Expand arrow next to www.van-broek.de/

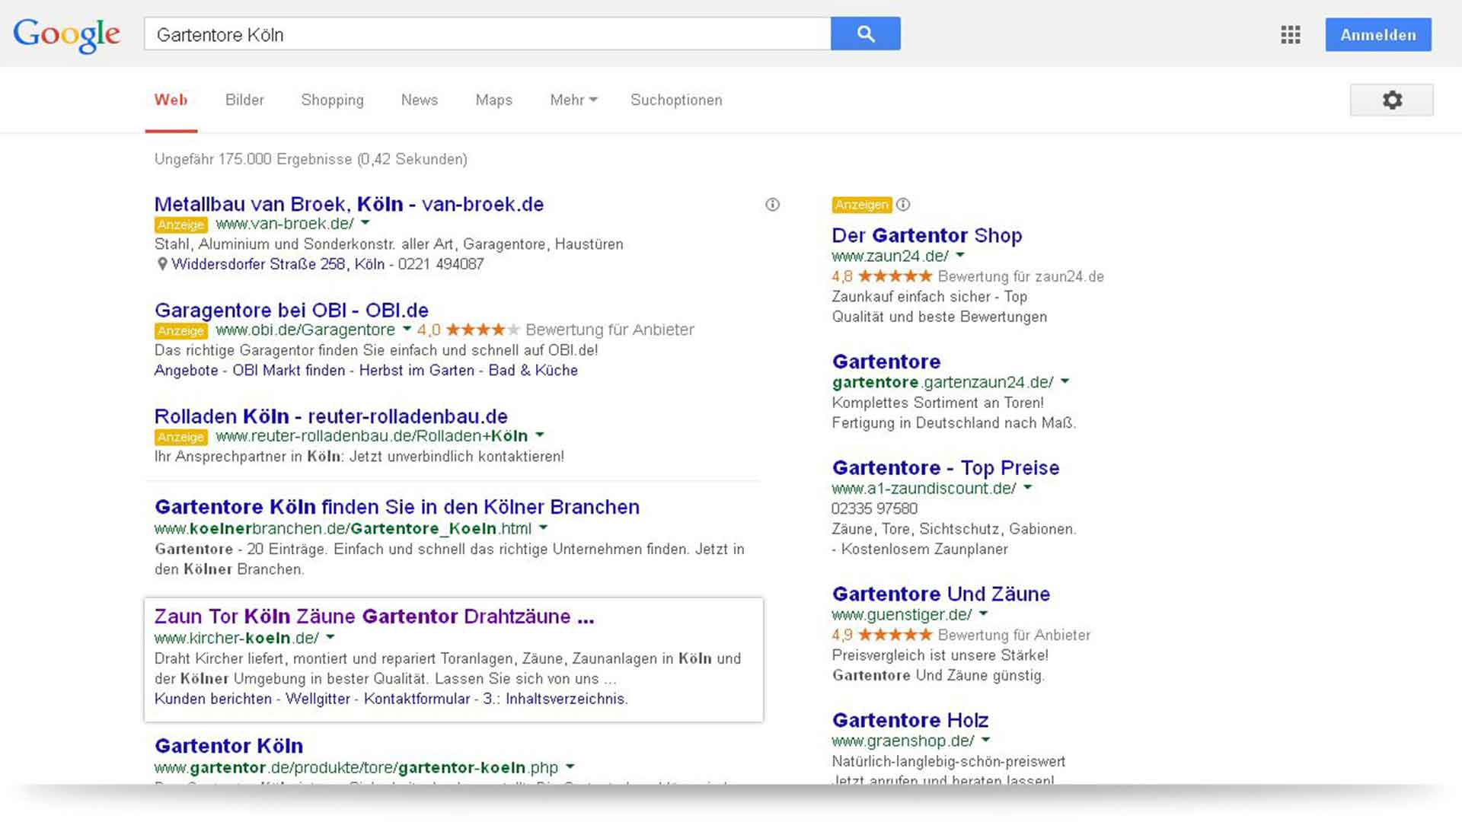point(365,223)
